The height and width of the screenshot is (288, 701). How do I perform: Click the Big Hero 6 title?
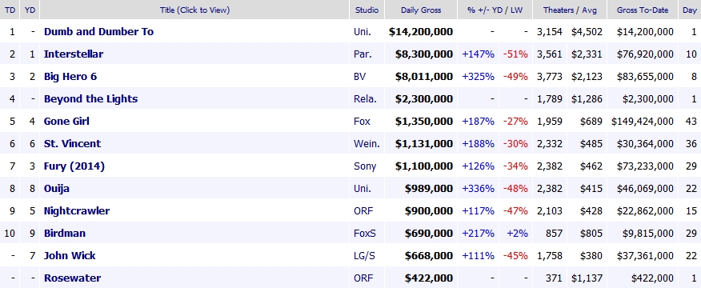tap(70, 77)
